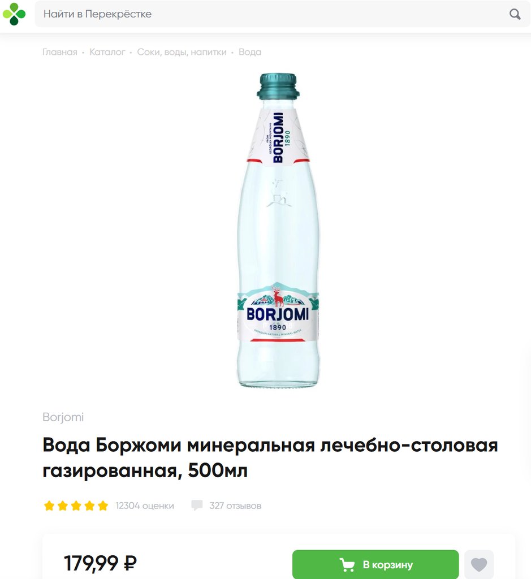531x579 pixels.
Task: Click the reviews speech bubble icon
Action: click(x=197, y=505)
